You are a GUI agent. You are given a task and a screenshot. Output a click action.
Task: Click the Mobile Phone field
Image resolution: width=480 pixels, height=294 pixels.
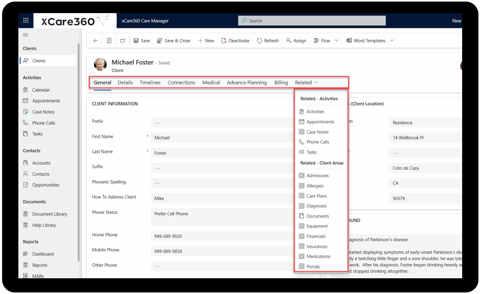click(x=222, y=251)
